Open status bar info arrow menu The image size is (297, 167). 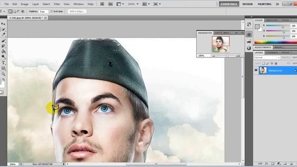[x=64, y=164]
